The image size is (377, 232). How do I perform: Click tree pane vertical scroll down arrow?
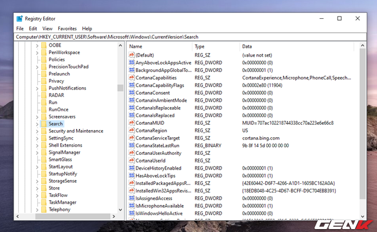point(120,210)
